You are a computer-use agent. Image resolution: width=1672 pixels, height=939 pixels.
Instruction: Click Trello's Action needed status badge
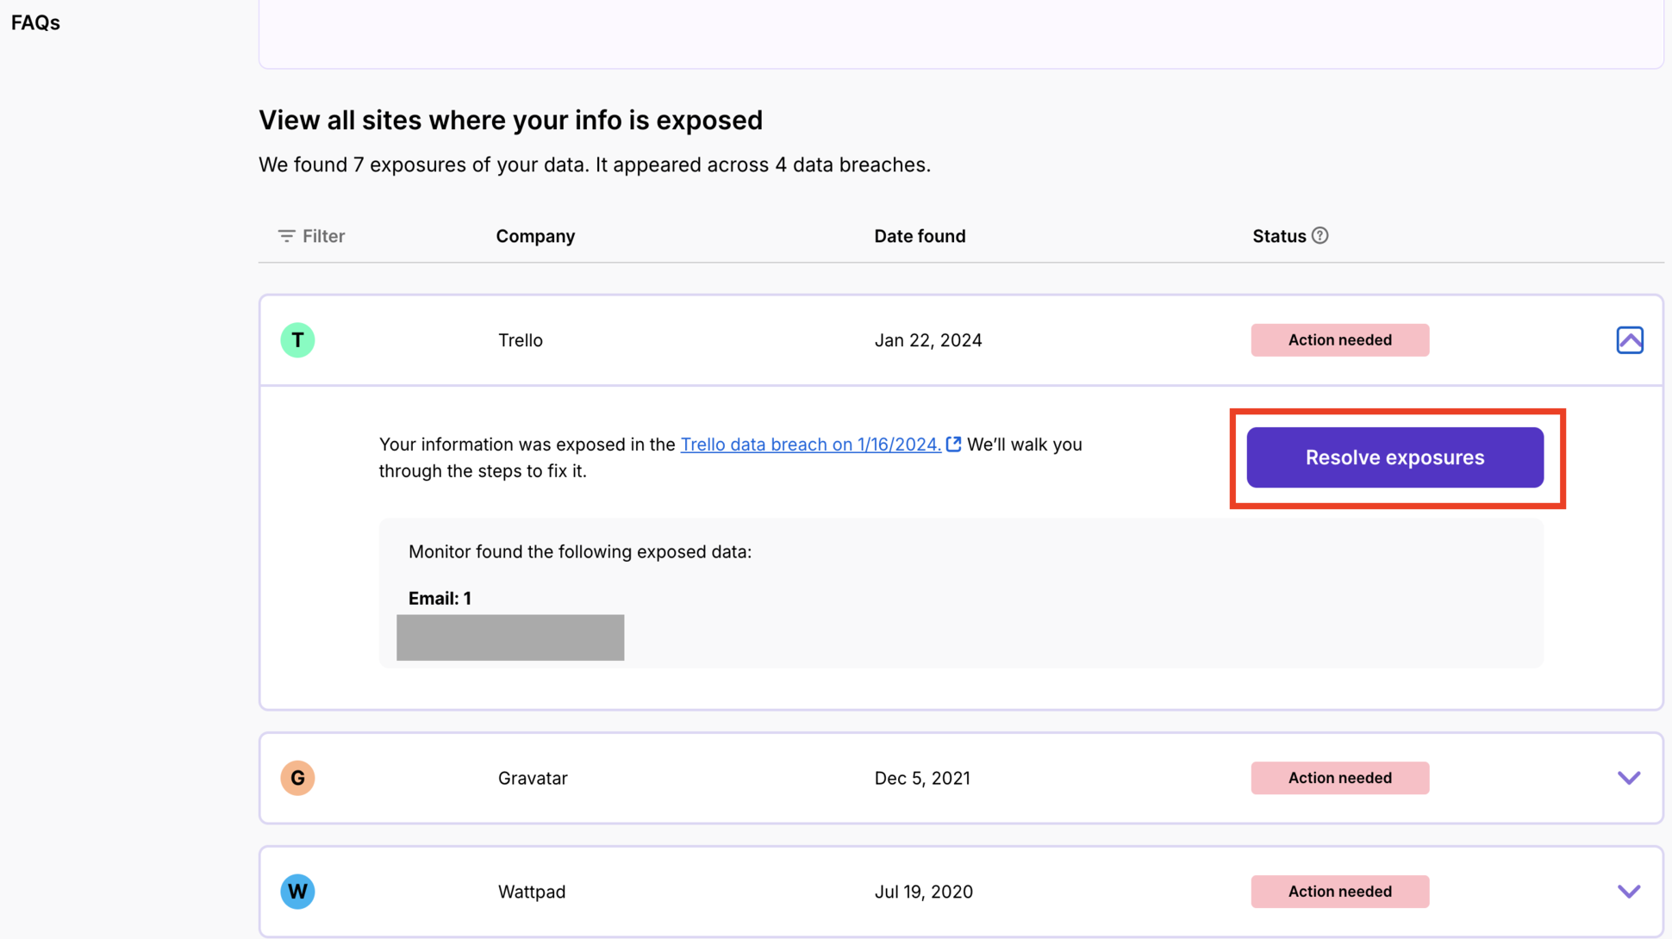[x=1339, y=340]
